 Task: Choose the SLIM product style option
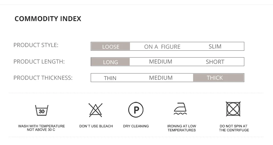(215, 46)
